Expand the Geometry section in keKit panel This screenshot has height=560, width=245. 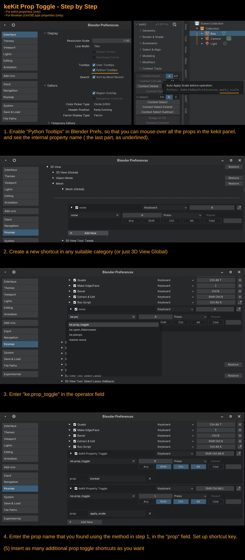149,31
